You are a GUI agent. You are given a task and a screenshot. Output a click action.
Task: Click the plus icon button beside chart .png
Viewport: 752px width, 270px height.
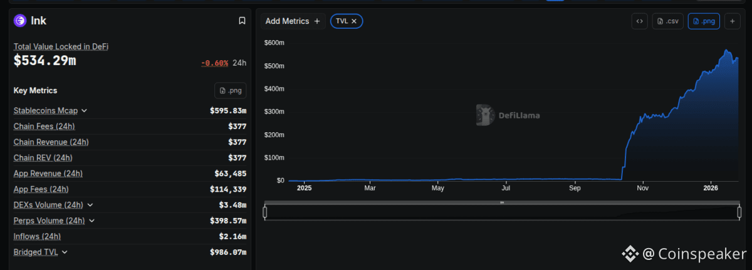pyautogui.click(x=732, y=21)
